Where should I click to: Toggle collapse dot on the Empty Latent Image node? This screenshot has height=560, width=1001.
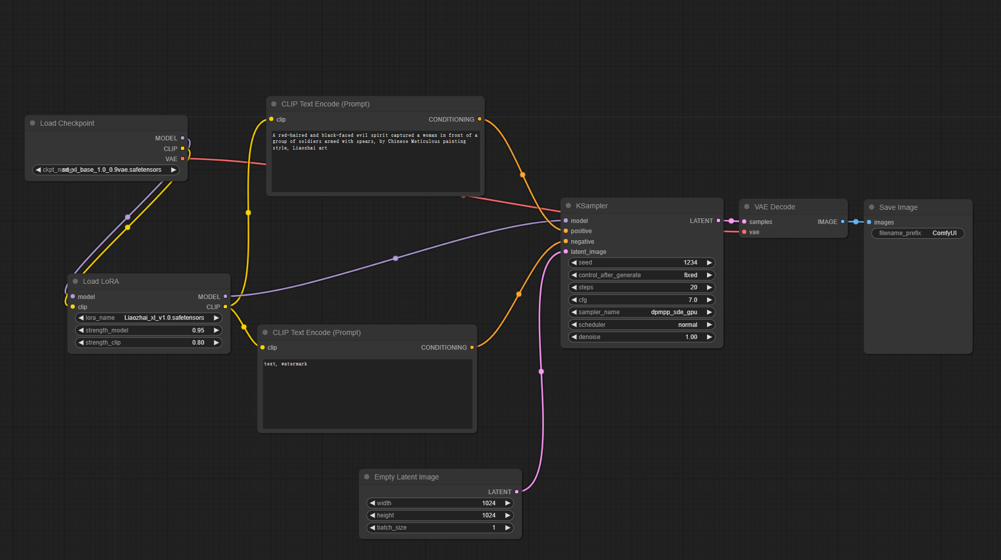tap(366, 477)
